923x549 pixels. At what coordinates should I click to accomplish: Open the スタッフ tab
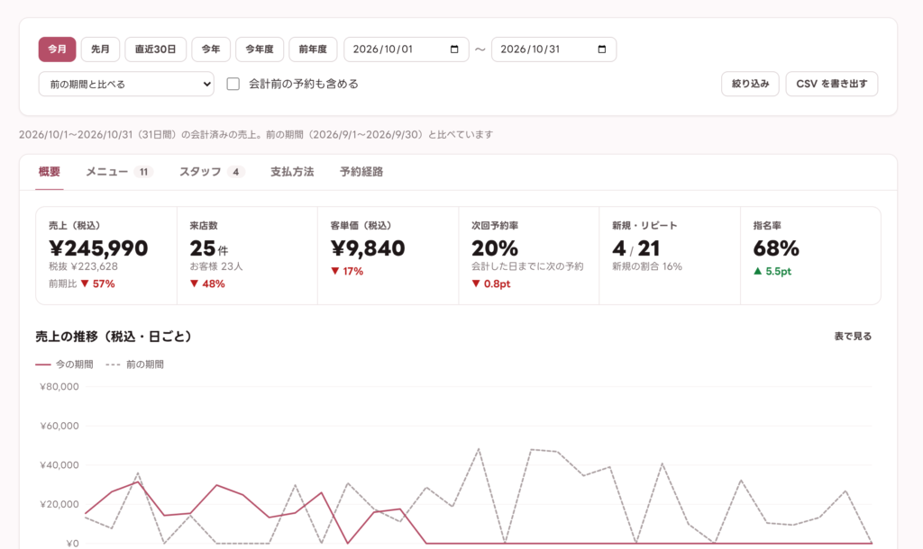click(x=211, y=172)
